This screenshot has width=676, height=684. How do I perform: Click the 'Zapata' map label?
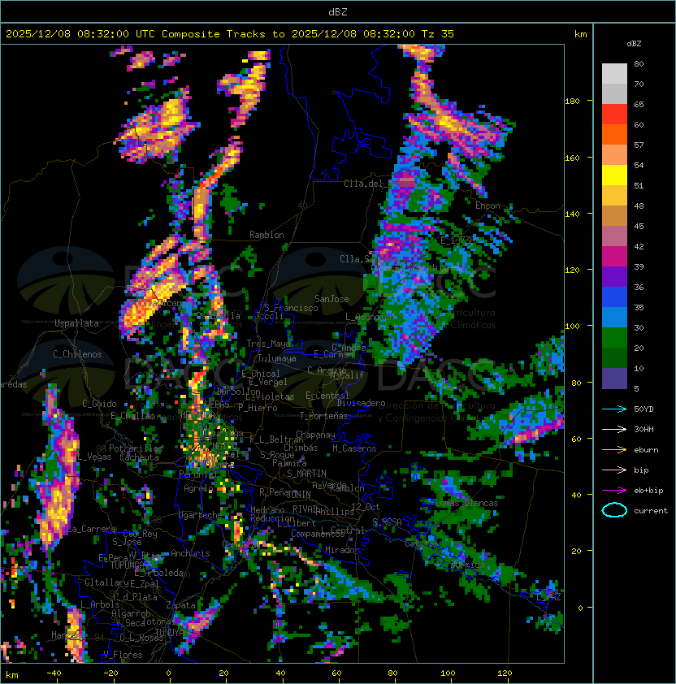(x=180, y=605)
